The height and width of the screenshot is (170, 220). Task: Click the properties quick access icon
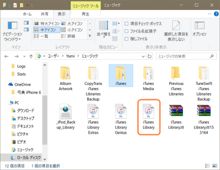[x=15, y=5]
